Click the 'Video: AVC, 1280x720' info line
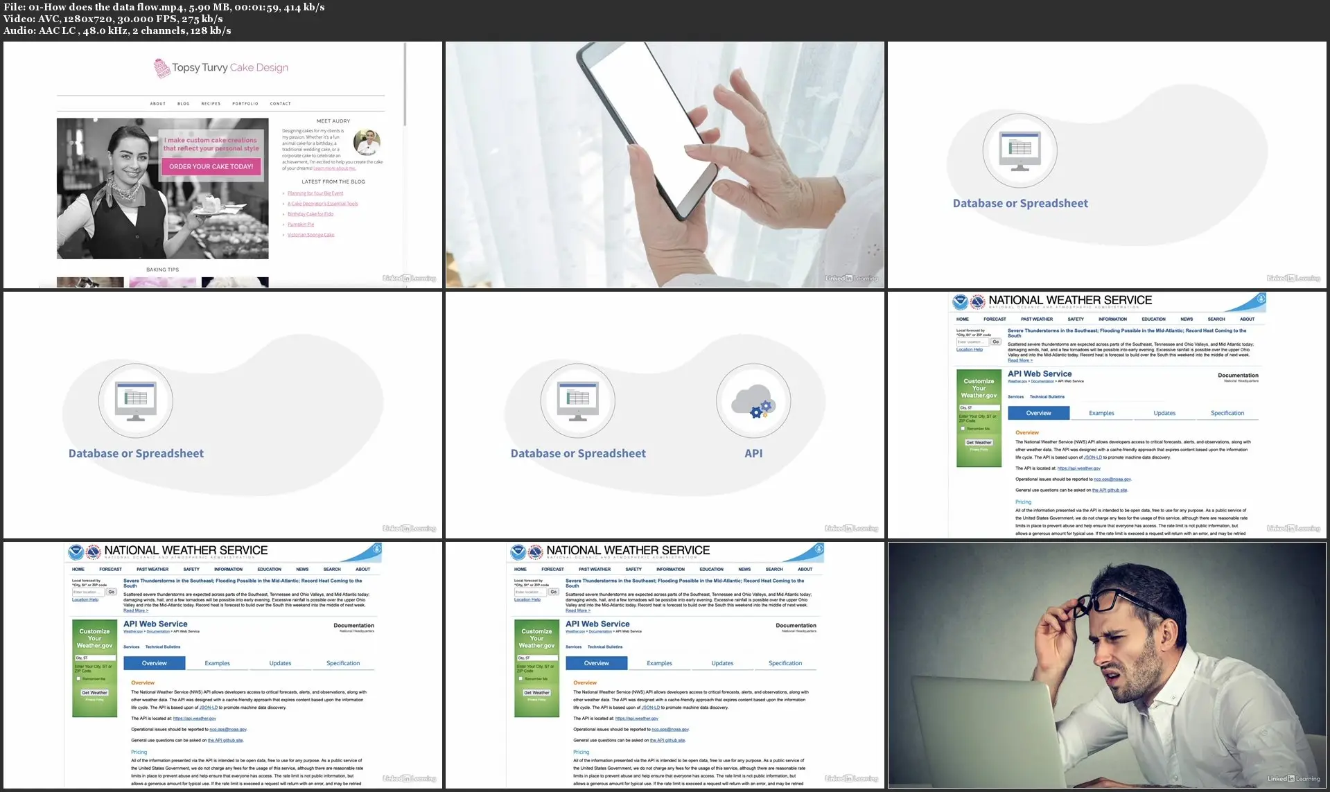Image resolution: width=1330 pixels, height=792 pixels. pyautogui.click(x=113, y=19)
